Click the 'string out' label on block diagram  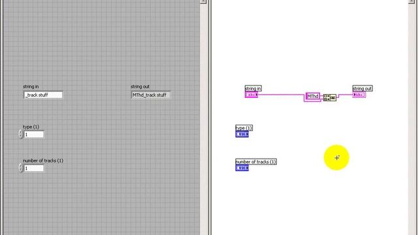tap(362, 89)
